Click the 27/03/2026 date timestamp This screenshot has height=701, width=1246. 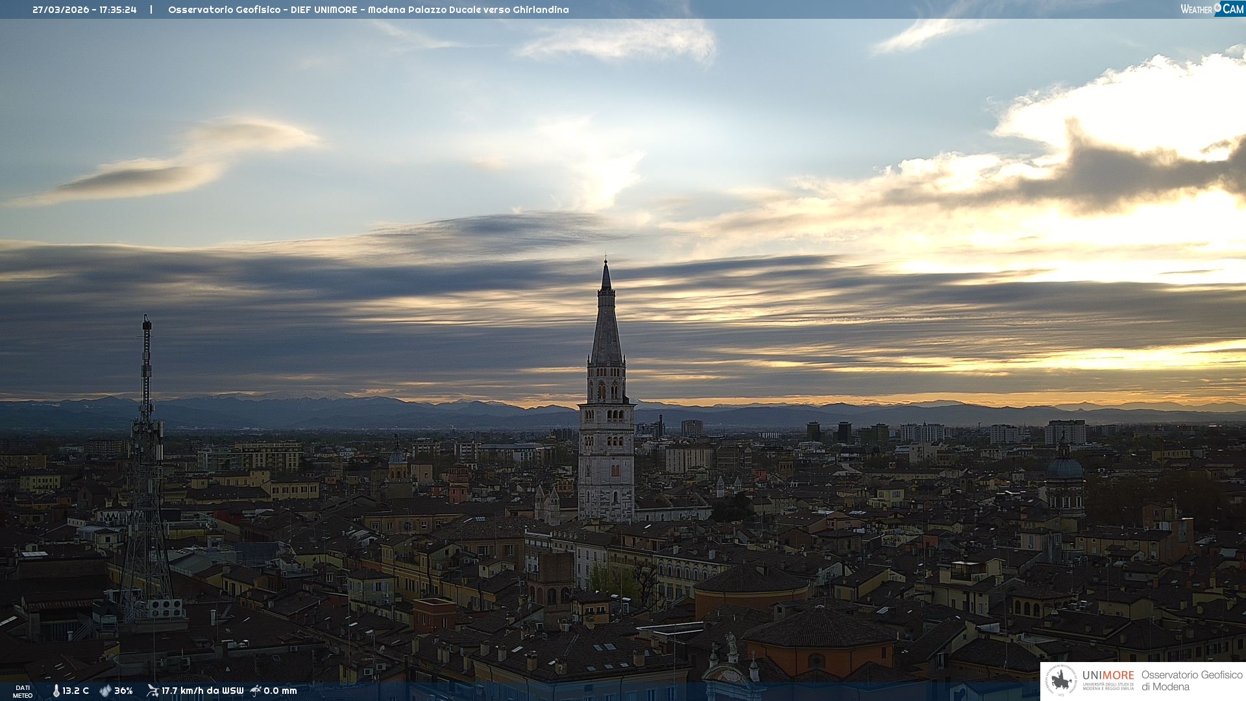[61, 10]
